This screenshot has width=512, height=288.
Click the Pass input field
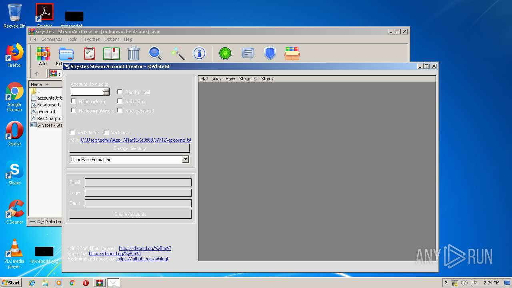point(138,203)
